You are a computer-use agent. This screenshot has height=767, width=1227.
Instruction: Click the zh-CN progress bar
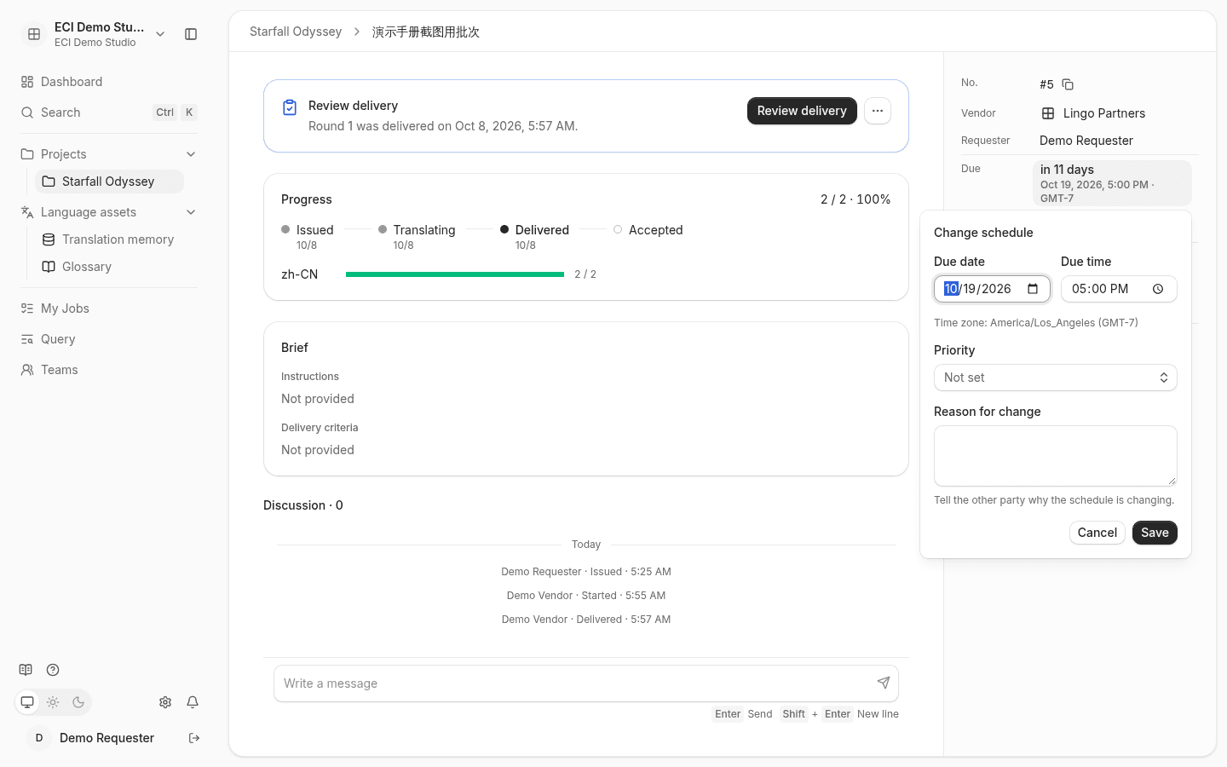[x=455, y=274]
